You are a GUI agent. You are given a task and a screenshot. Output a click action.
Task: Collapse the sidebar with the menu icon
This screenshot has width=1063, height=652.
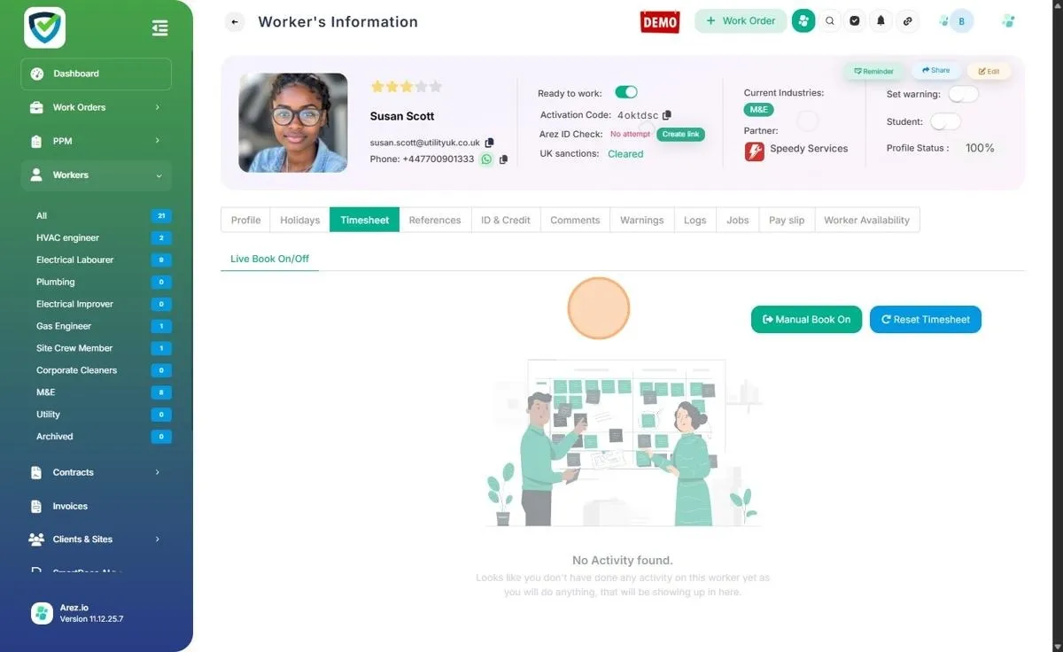click(x=160, y=28)
